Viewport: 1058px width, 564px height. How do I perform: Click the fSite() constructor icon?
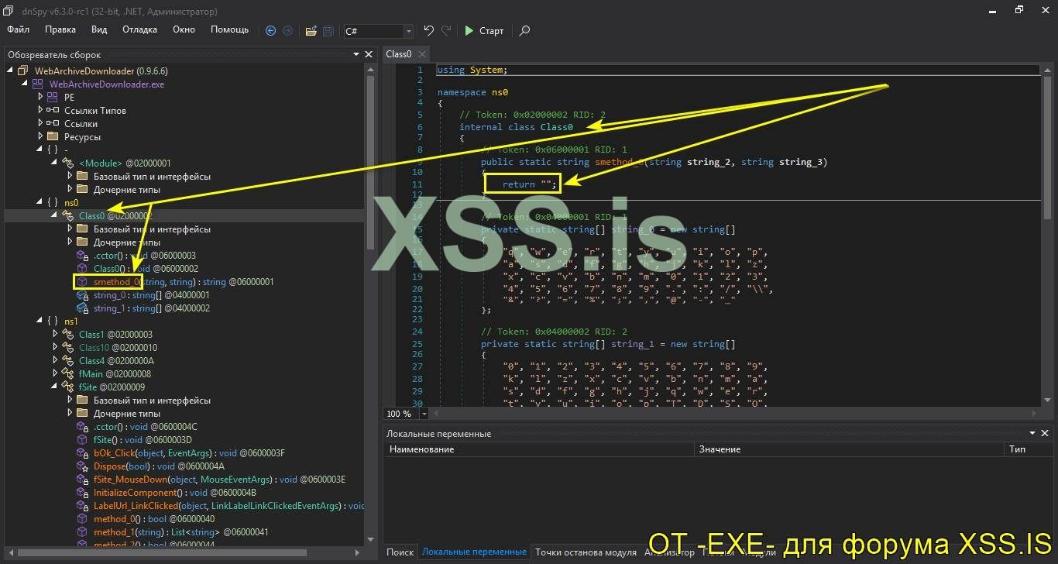click(x=82, y=440)
